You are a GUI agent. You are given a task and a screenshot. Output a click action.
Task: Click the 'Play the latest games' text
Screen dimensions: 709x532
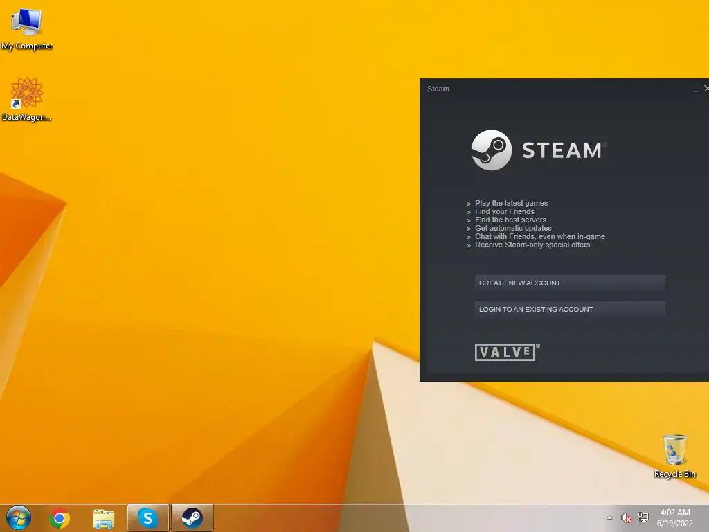[511, 203]
